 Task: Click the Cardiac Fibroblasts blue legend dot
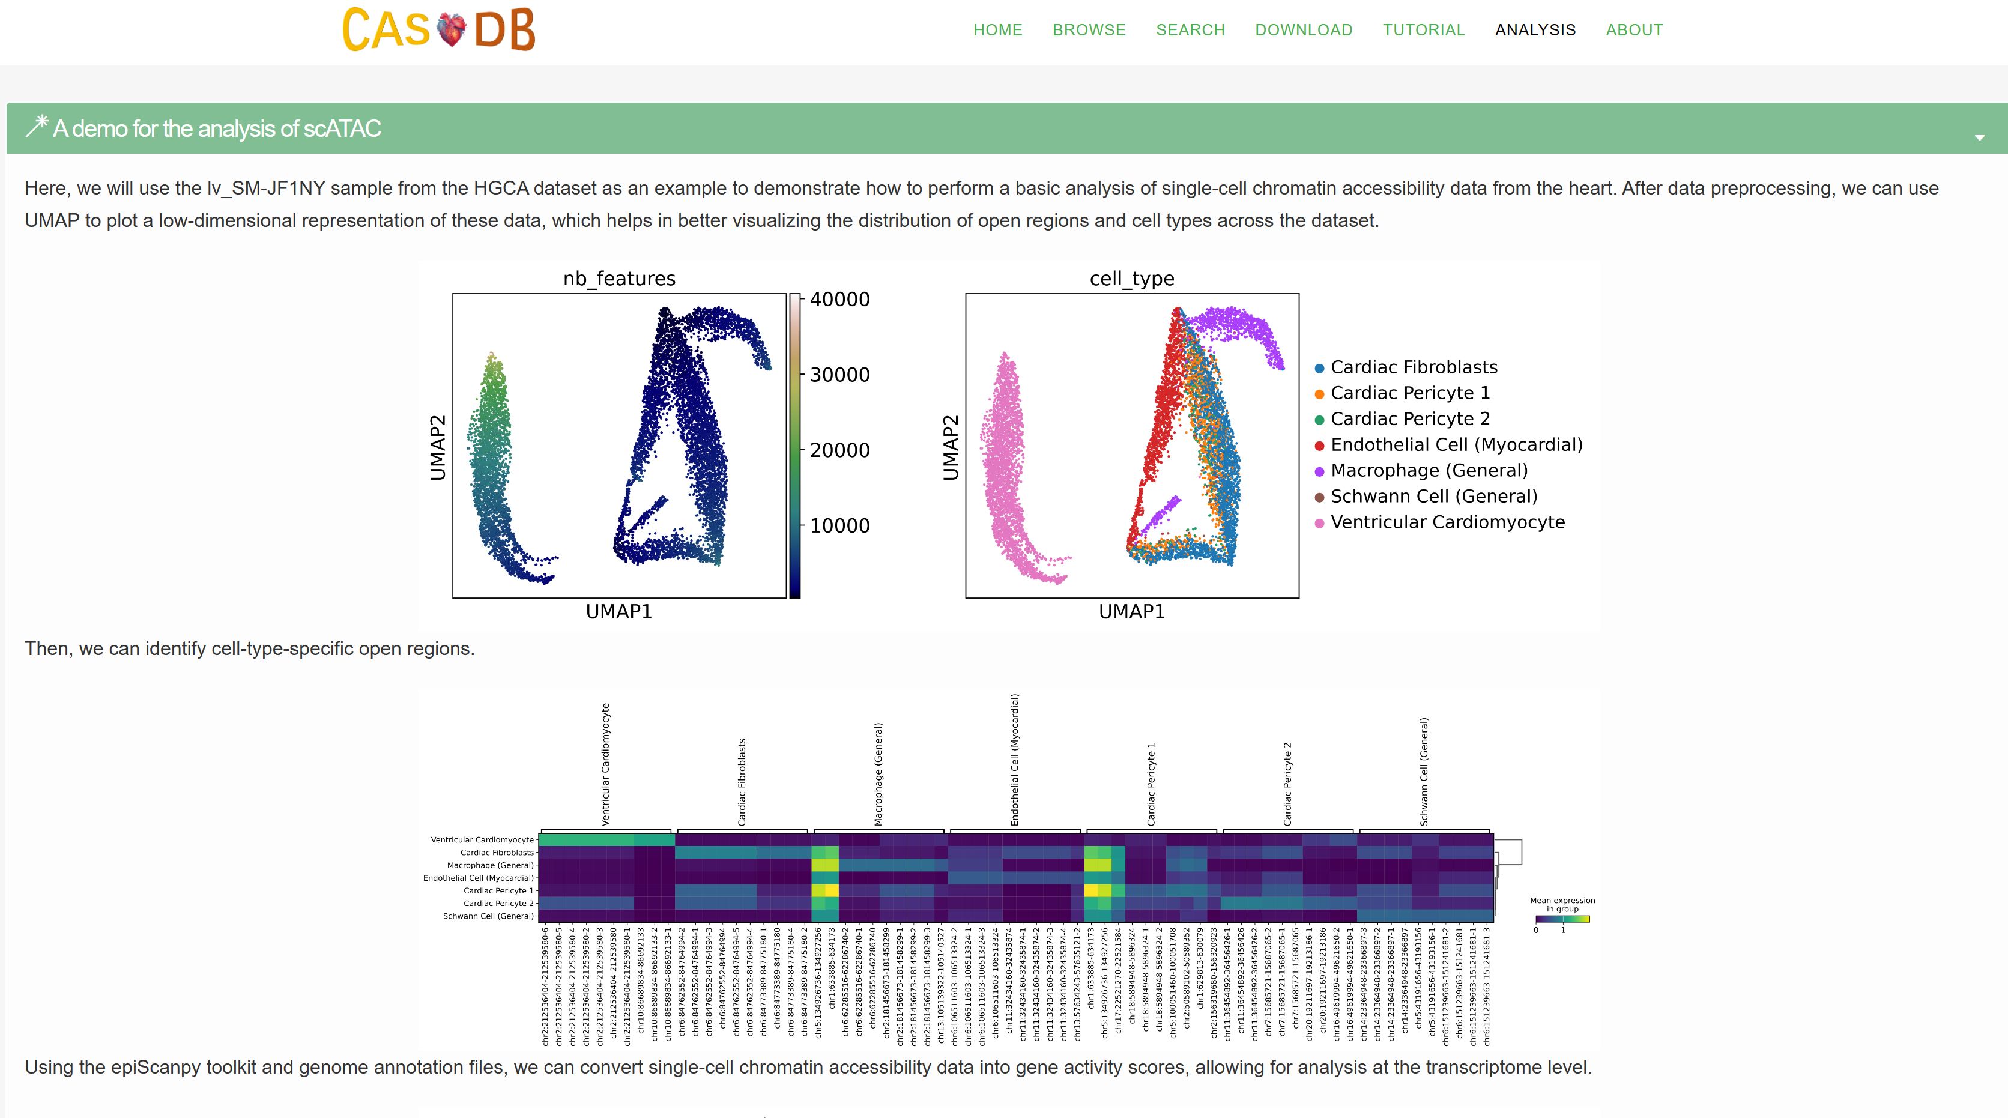(1319, 368)
